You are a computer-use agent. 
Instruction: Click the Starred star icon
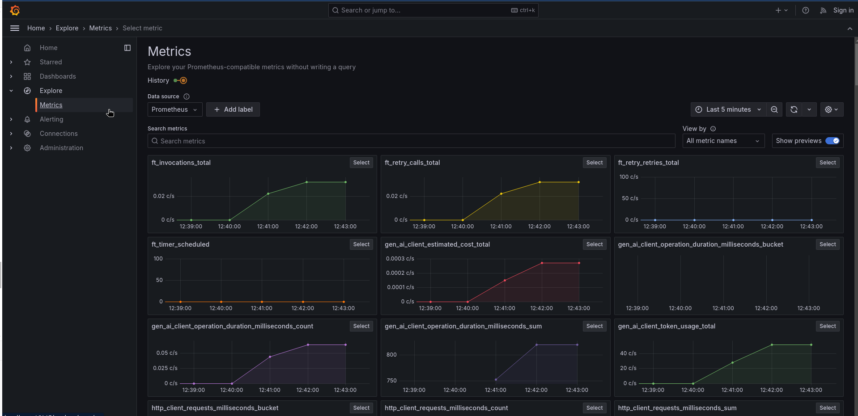(x=27, y=62)
